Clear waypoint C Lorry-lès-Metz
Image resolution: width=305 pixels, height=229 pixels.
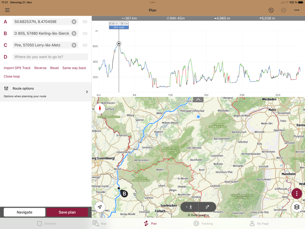coord(74,45)
